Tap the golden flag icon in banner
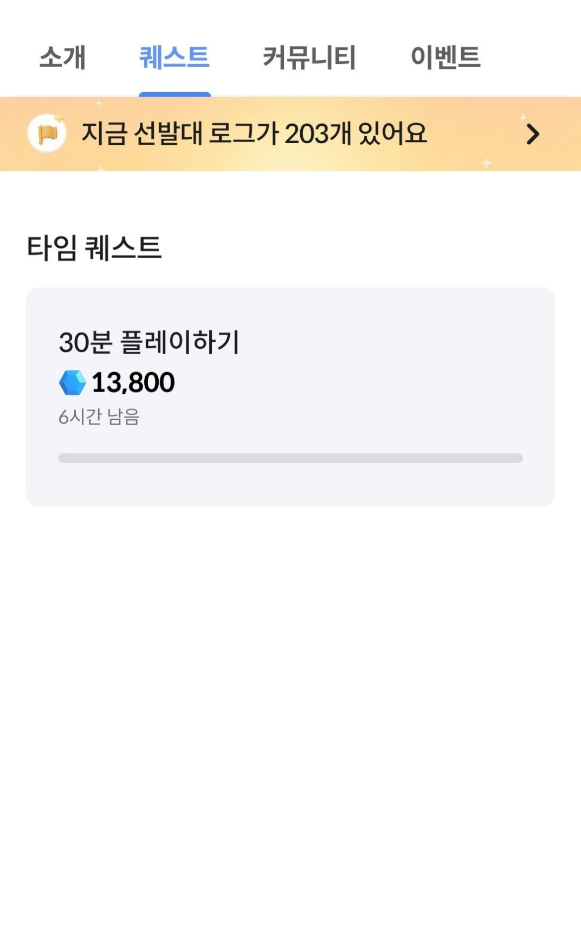The height and width of the screenshot is (928, 581). tap(47, 133)
